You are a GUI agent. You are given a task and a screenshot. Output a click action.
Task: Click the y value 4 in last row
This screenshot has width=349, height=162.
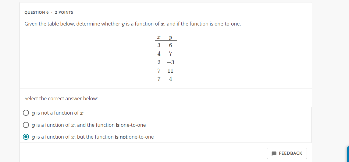pos(170,79)
